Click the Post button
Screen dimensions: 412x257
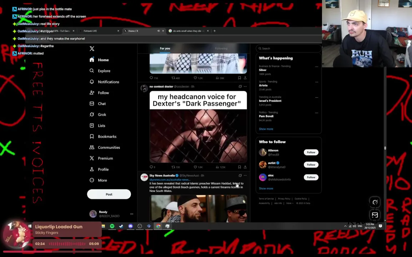click(x=109, y=195)
